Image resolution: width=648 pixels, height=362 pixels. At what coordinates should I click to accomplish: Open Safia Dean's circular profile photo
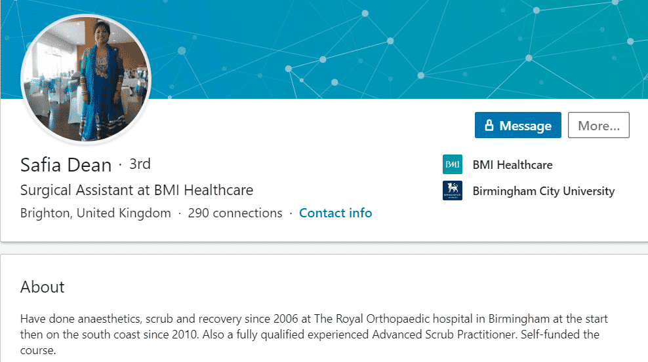(86, 79)
